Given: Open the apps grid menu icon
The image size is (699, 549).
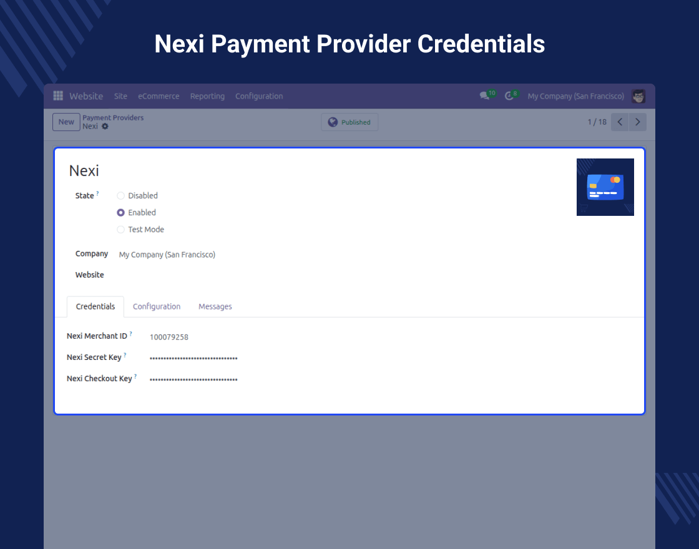Looking at the screenshot, I should pyautogui.click(x=58, y=96).
